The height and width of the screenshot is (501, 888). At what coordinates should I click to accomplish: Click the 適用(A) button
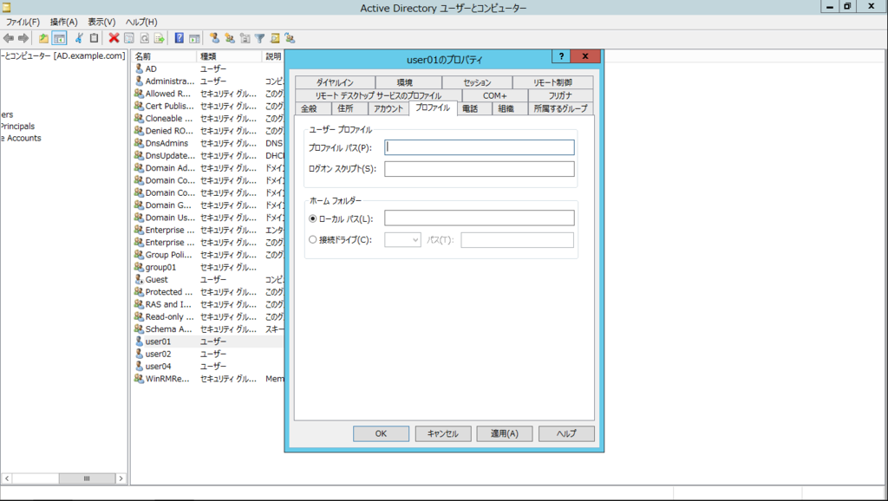[x=505, y=433]
